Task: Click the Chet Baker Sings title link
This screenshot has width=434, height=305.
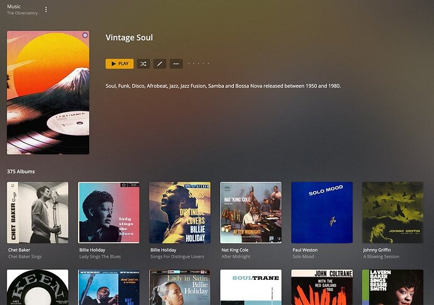Action: coord(25,256)
